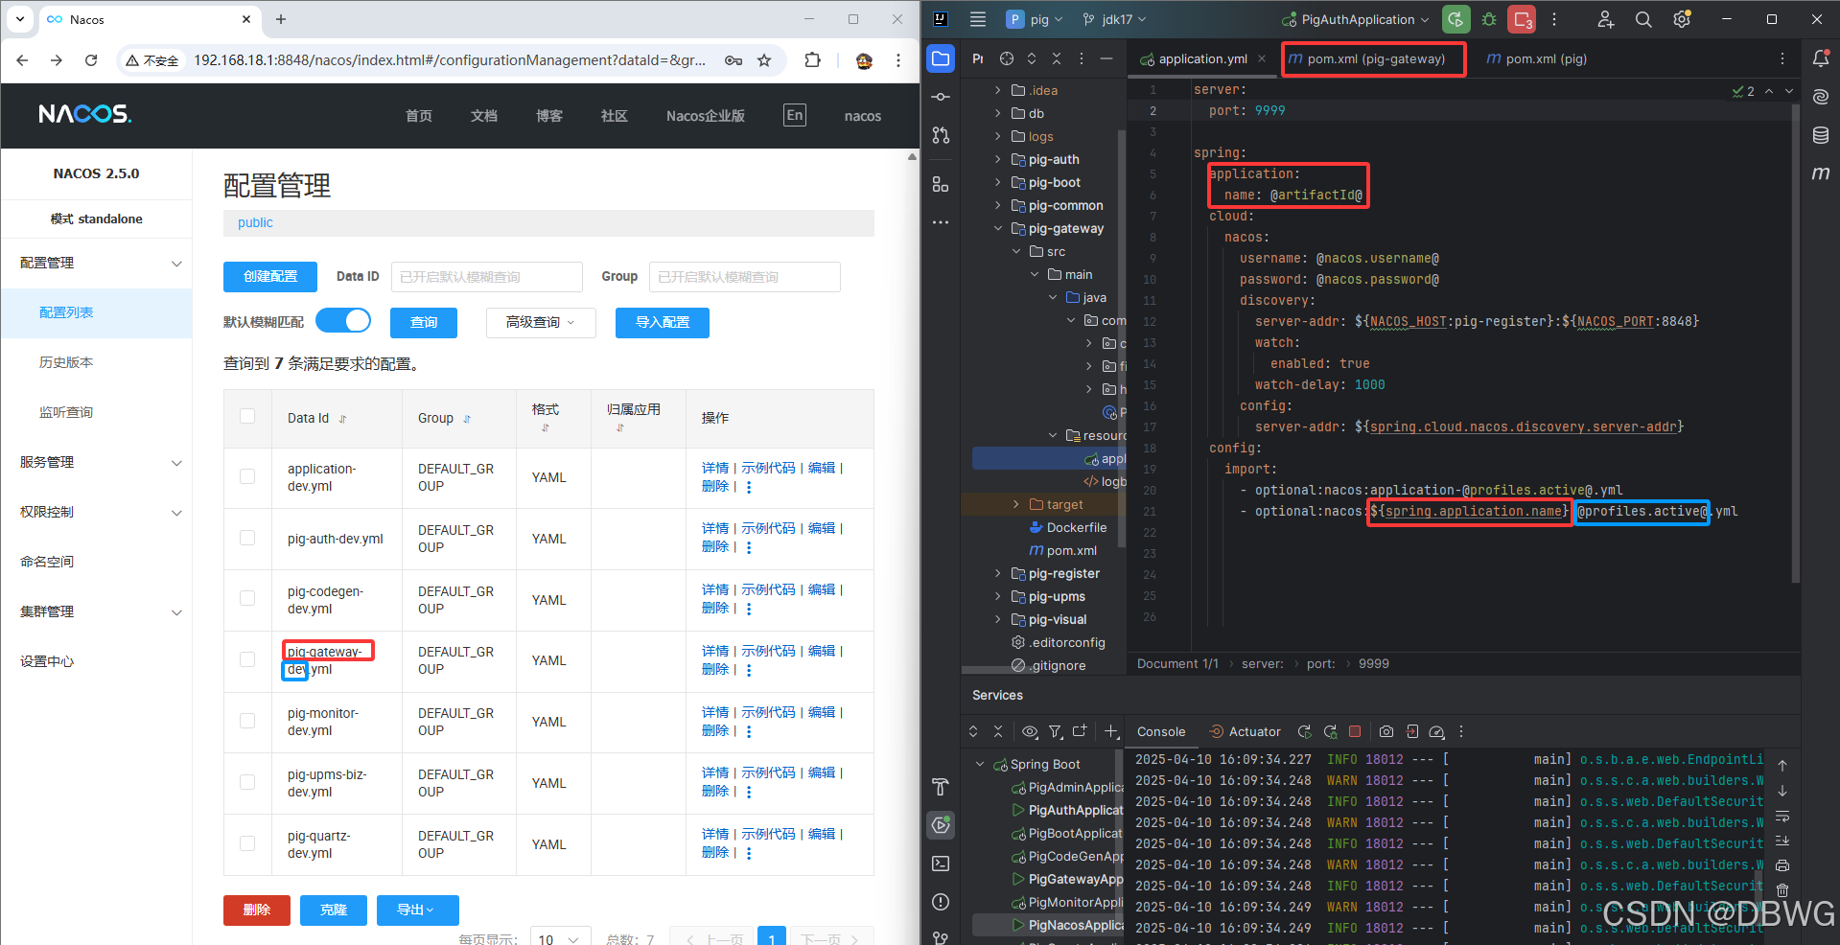
Task: Check the application-dev.yml row checkbox
Action: 247,476
